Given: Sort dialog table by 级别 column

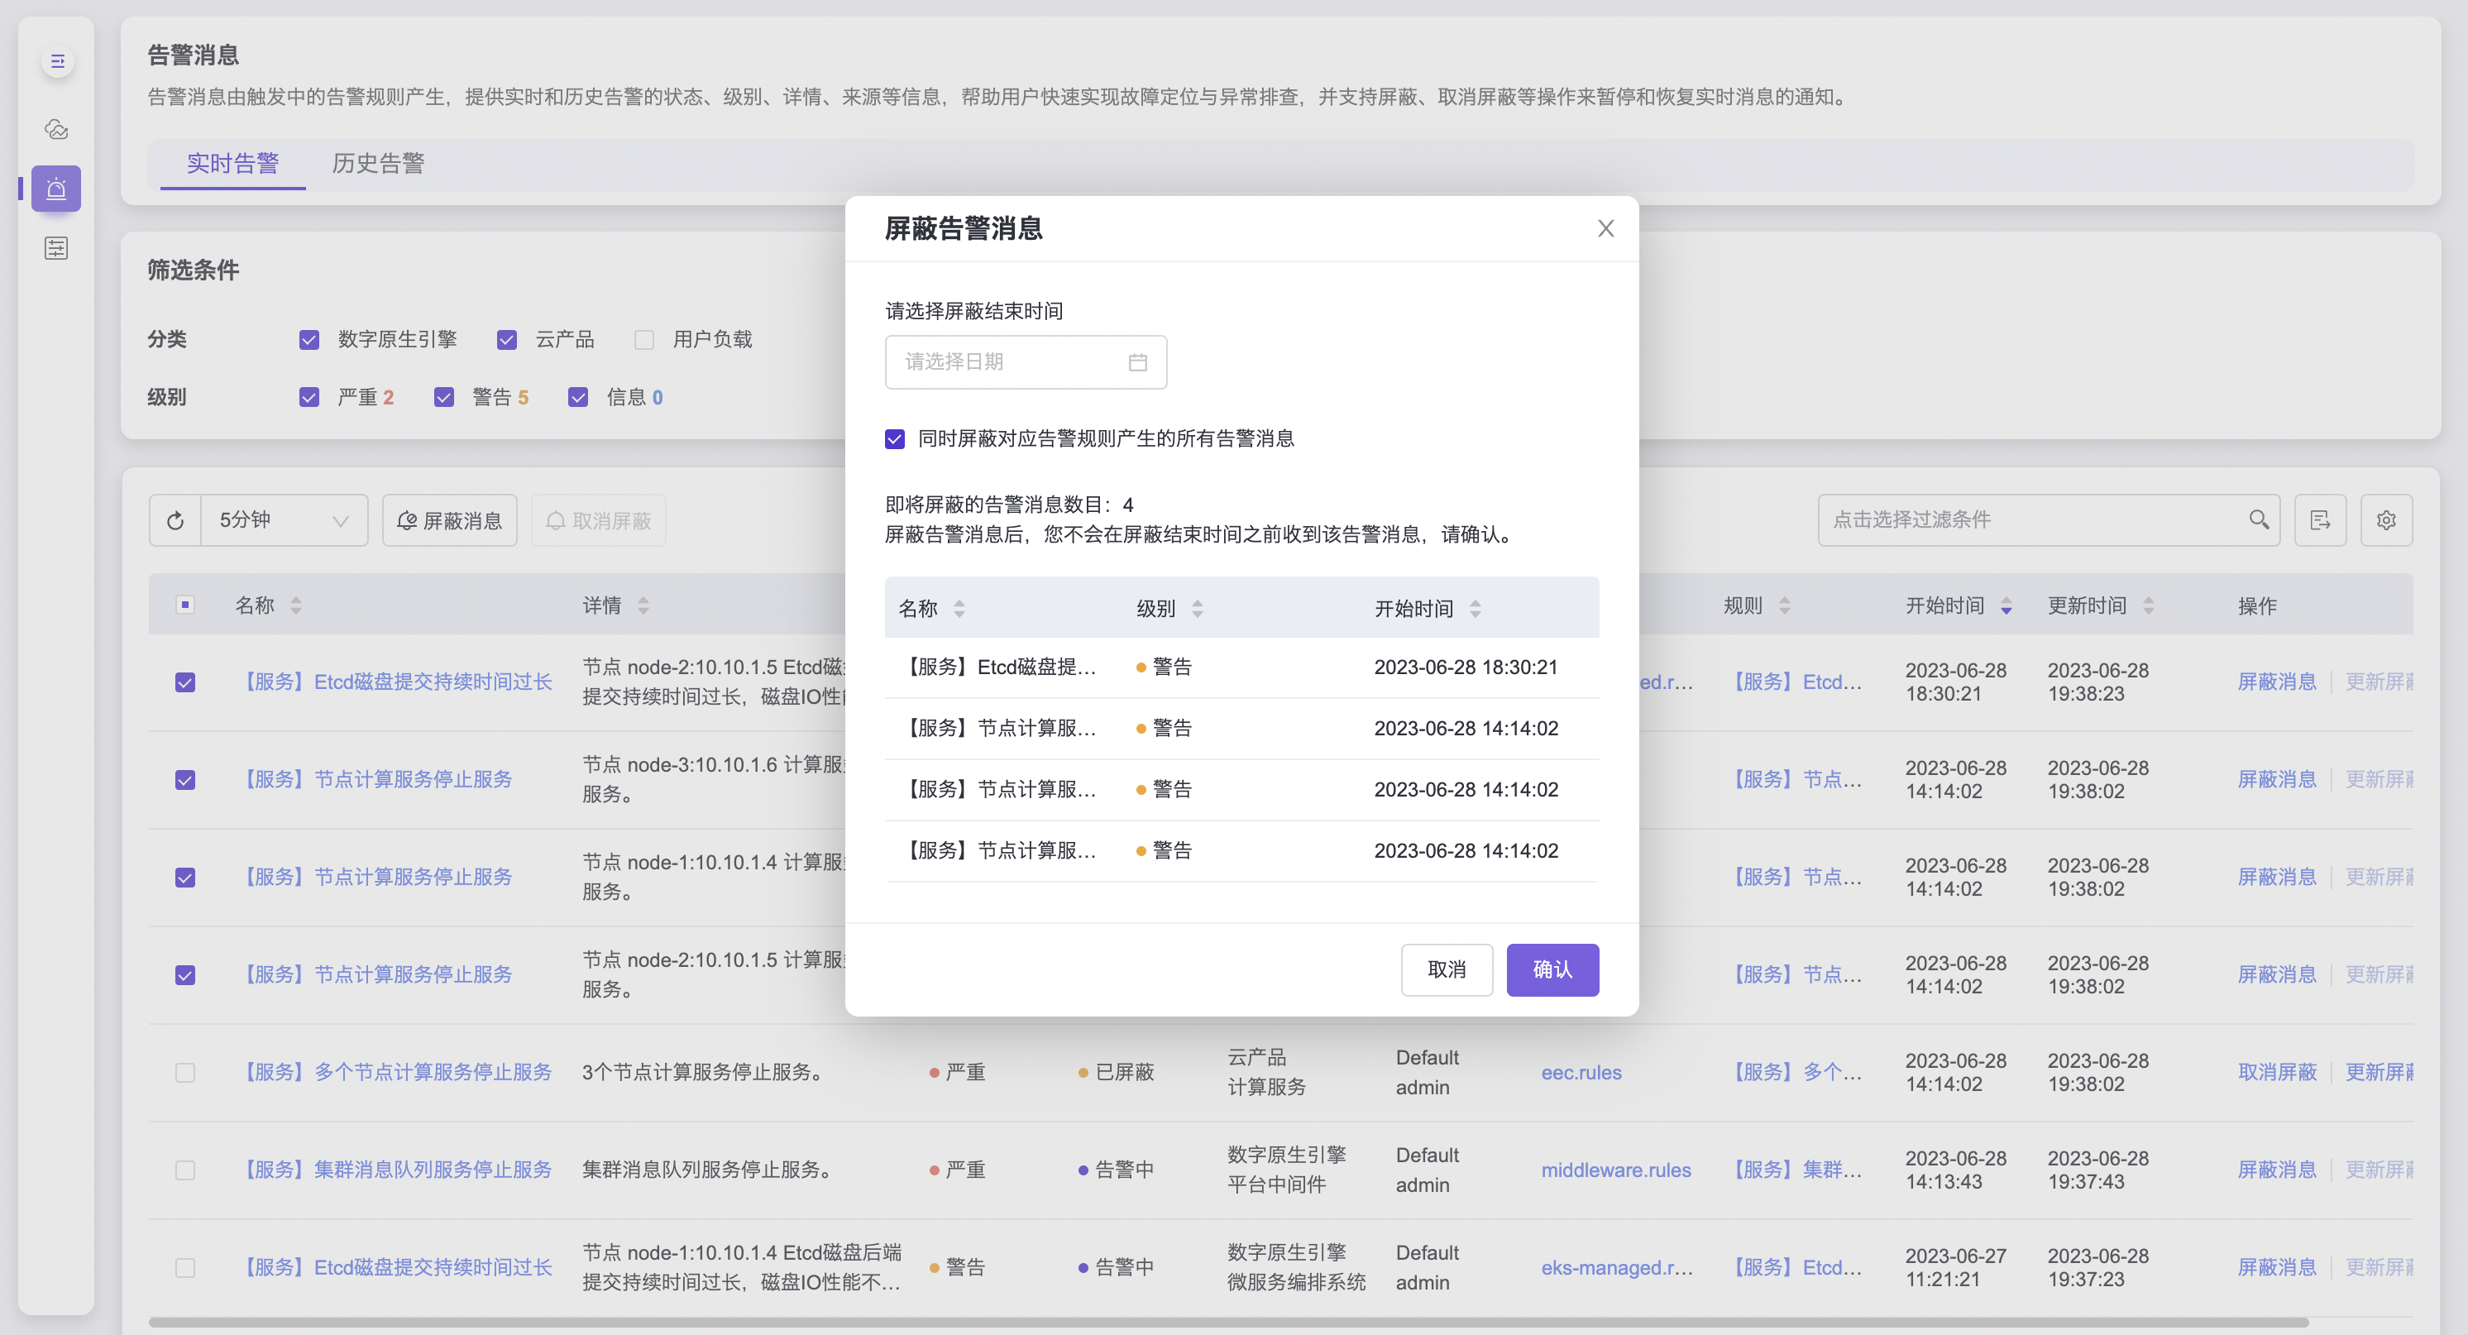Looking at the screenshot, I should [1197, 609].
